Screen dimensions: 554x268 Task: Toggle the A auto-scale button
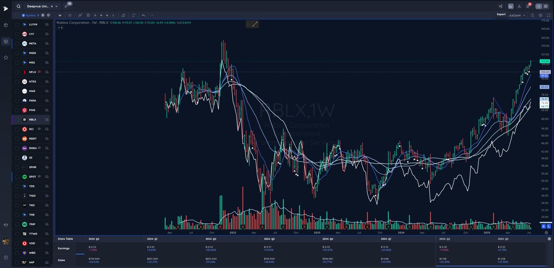tap(543, 227)
